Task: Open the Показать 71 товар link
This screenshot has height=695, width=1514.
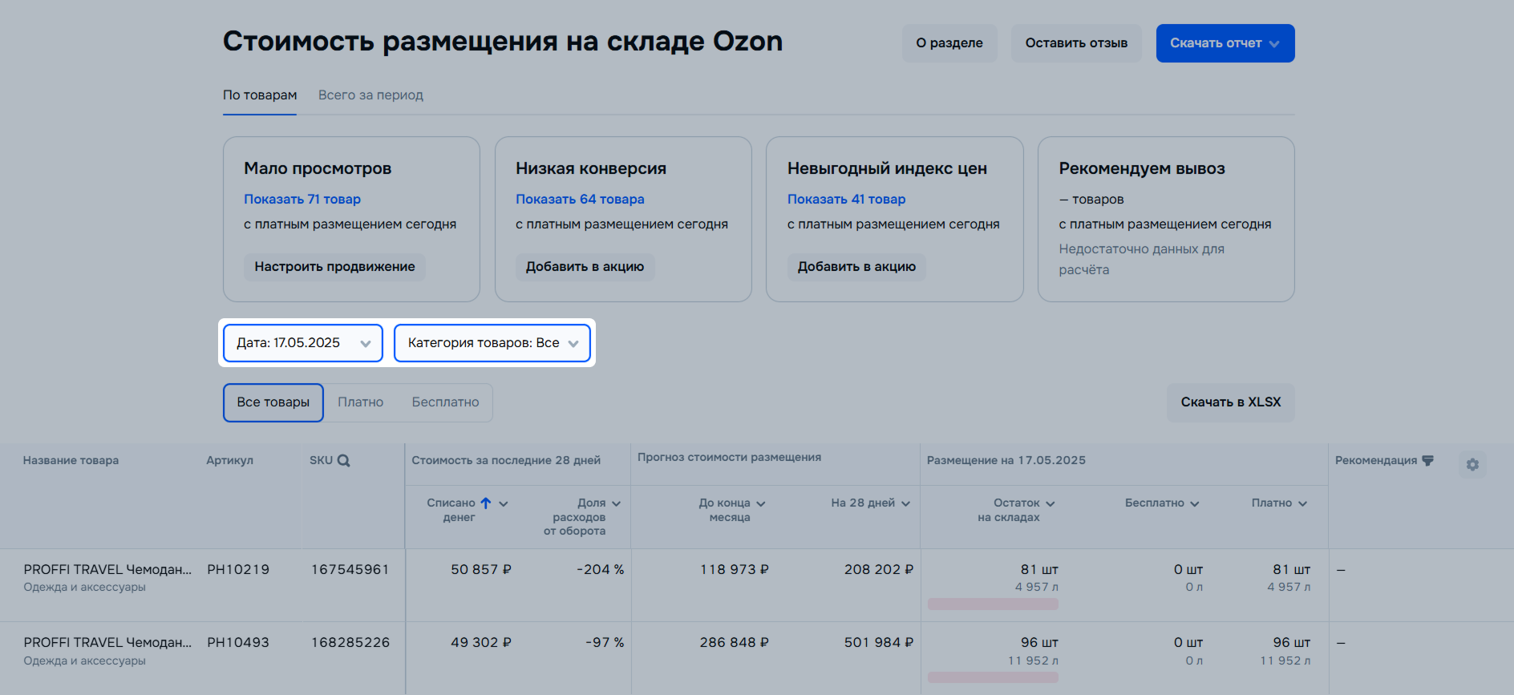Action: (x=302, y=199)
